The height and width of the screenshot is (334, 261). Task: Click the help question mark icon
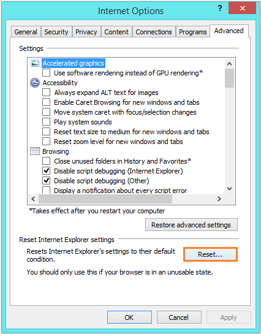pyautogui.click(x=220, y=9)
